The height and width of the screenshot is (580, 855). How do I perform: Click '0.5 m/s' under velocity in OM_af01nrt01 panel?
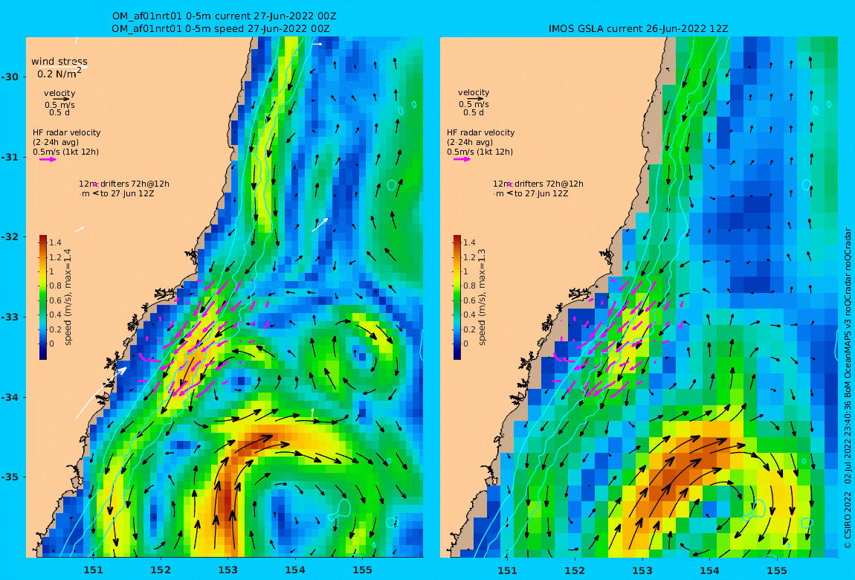click(x=60, y=105)
